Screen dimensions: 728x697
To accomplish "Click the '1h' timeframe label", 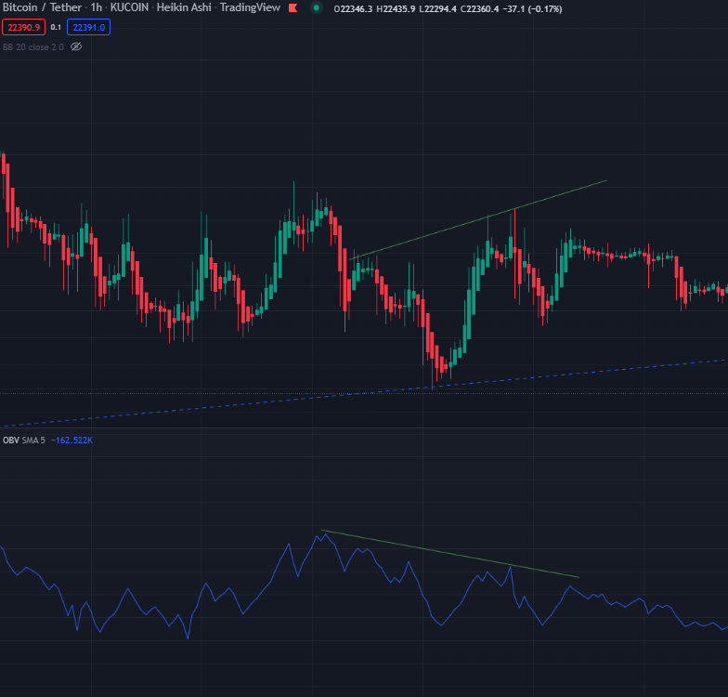I will coord(97,7).
